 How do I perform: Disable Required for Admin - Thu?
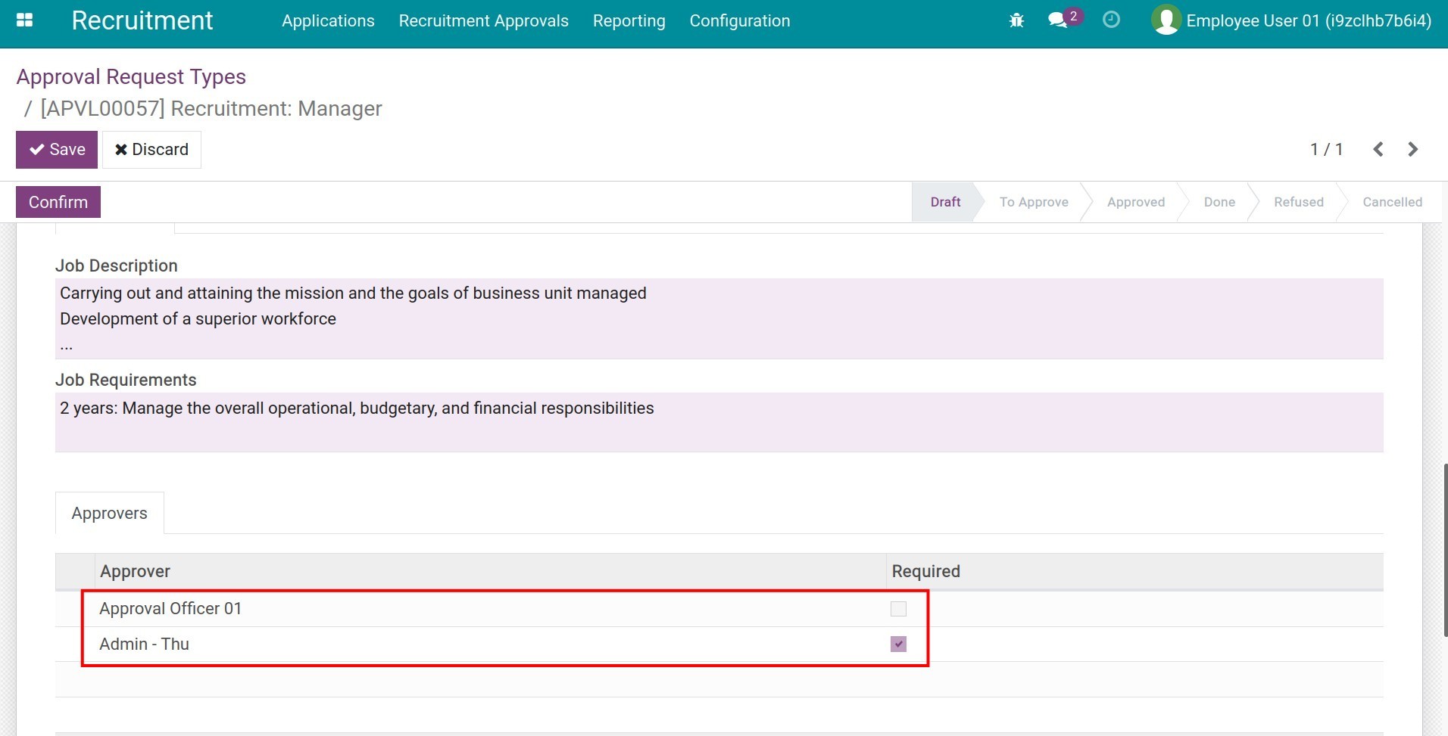coord(897,644)
